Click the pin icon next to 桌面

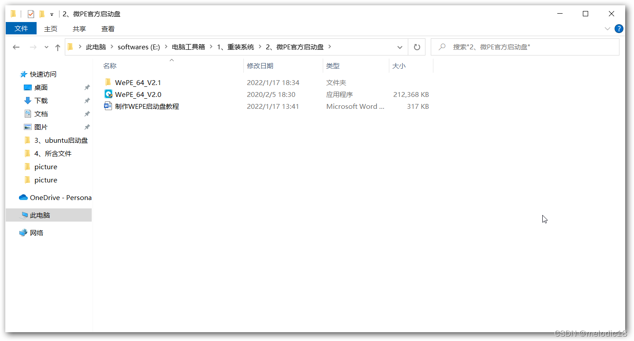pos(87,88)
